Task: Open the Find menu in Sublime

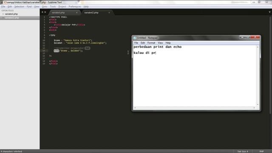Action: click(x=29, y=7)
